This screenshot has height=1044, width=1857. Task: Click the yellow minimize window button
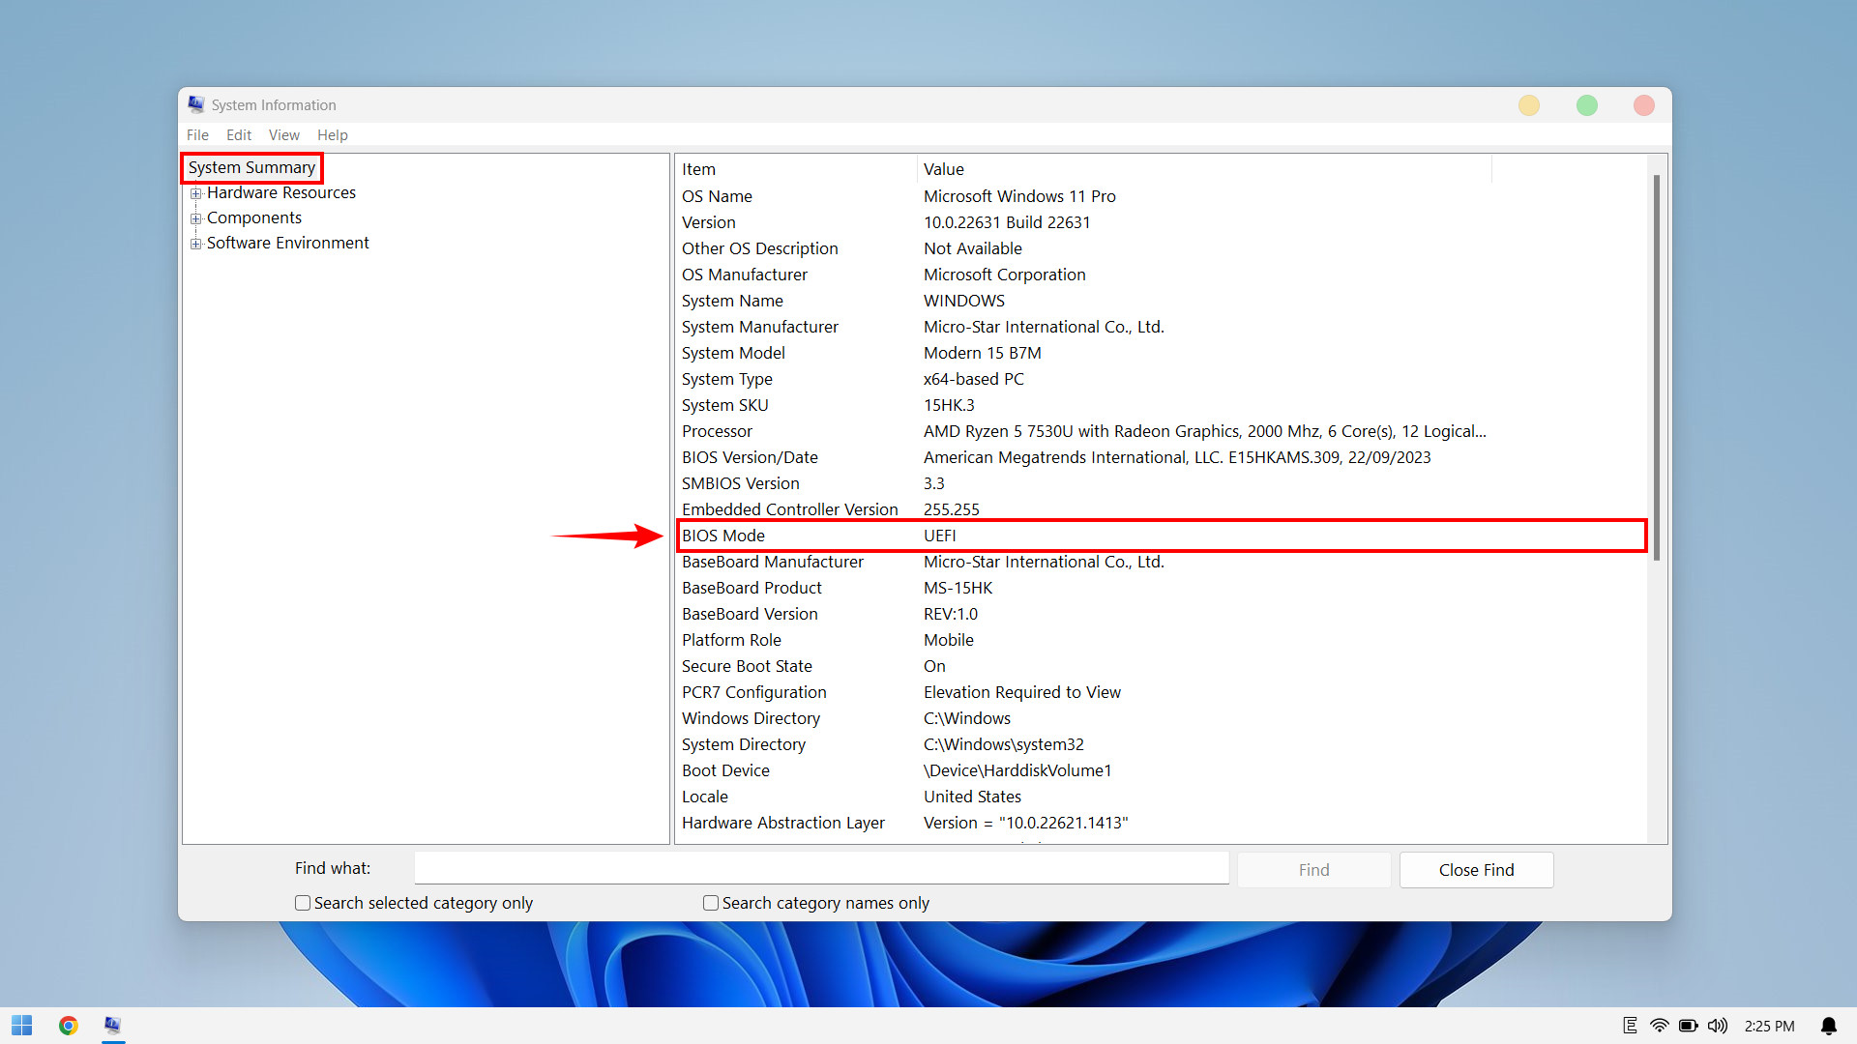click(x=1529, y=105)
